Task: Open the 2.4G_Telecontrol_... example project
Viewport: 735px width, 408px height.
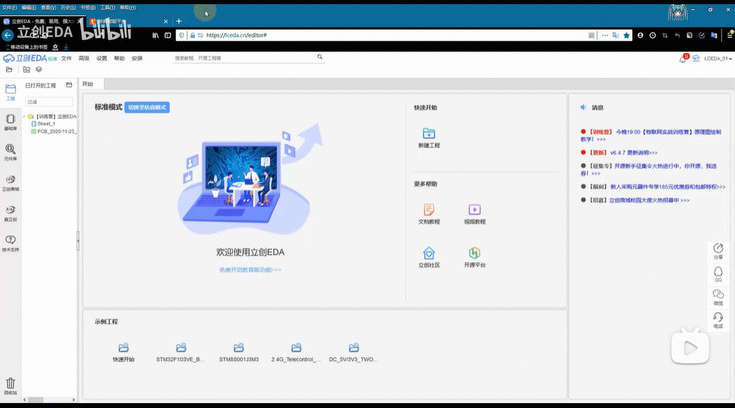Action: tap(296, 352)
